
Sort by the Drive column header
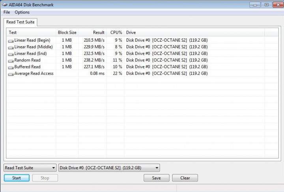click(x=194, y=33)
